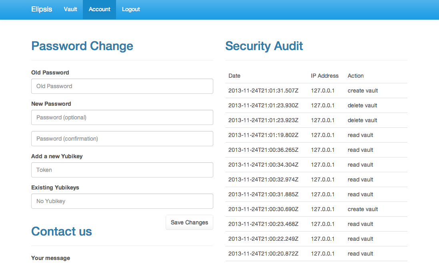Click Logout in the top navigation

pos(131,9)
